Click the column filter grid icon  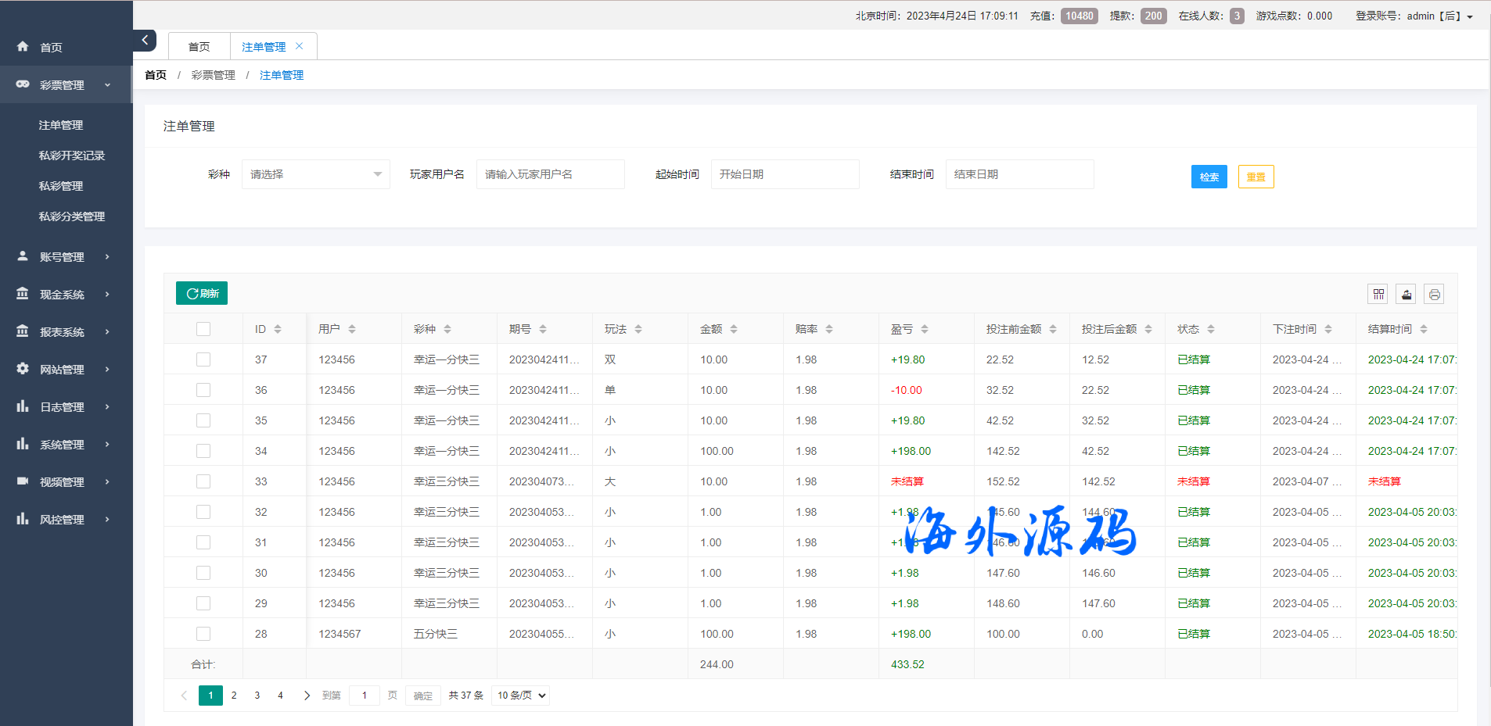click(1378, 294)
